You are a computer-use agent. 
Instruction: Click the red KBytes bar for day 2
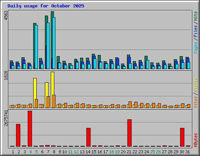pyautogui.click(x=18, y=135)
